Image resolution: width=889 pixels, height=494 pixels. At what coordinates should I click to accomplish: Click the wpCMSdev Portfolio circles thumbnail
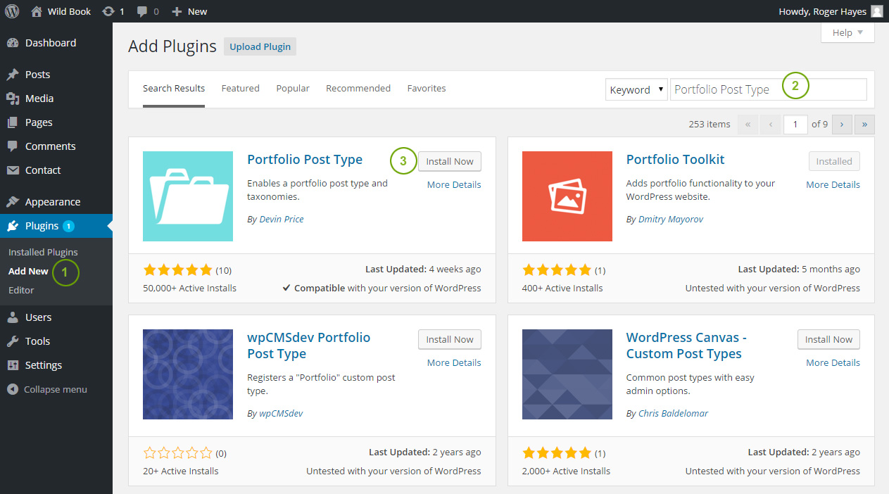(188, 374)
